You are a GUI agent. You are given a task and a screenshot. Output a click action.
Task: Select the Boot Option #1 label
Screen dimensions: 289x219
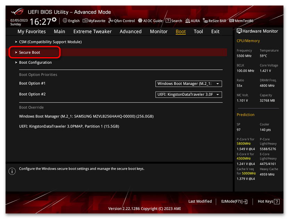tap(32, 83)
